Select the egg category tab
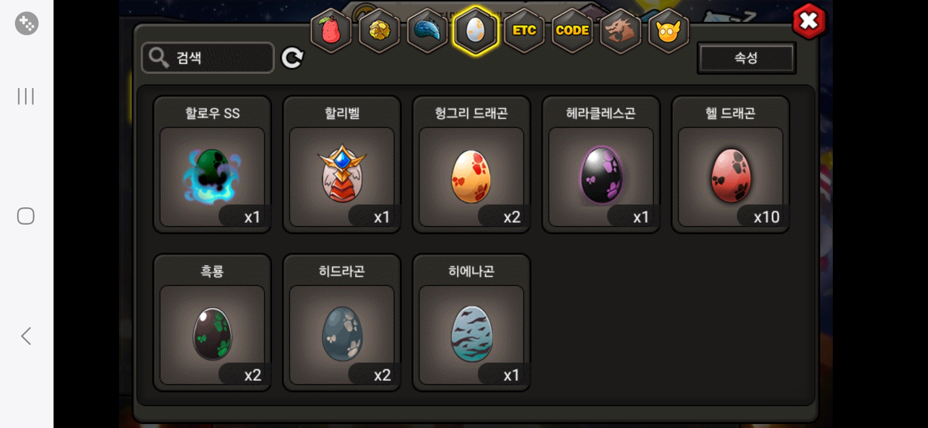Viewport: 928px width, 428px height. [476, 31]
